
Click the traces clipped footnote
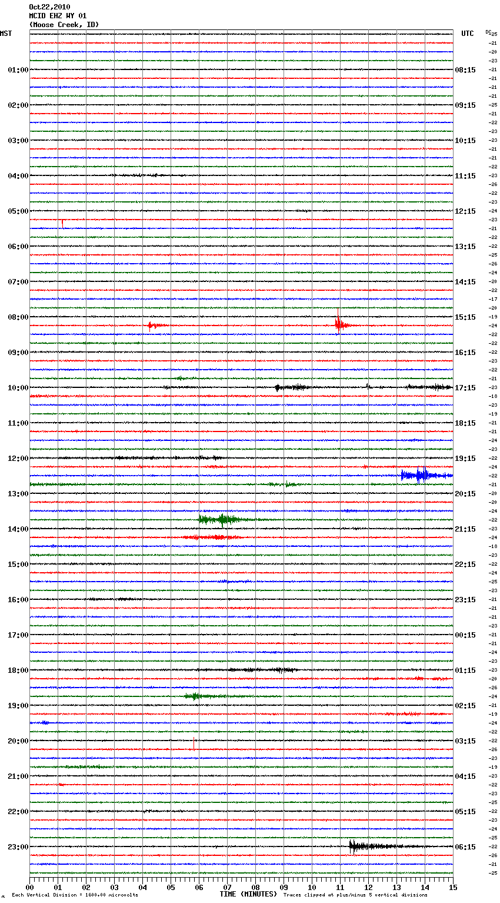pos(355,895)
